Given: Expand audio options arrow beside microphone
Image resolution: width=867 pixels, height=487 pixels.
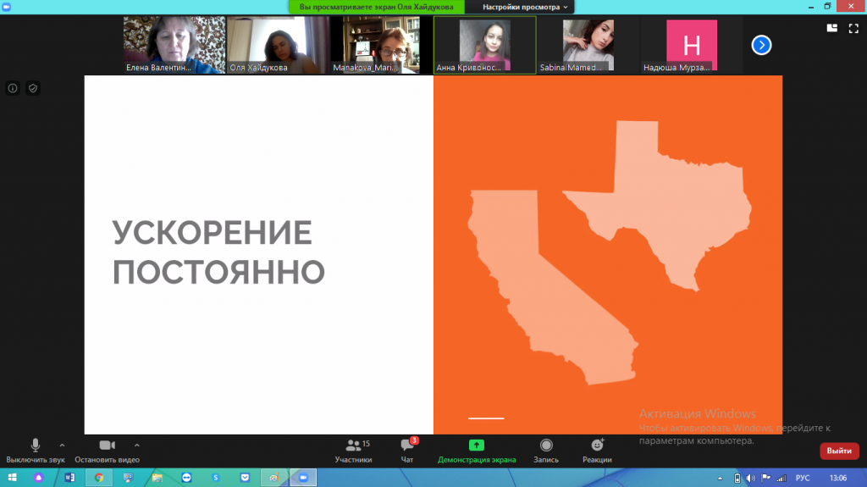Looking at the screenshot, I should [x=62, y=444].
